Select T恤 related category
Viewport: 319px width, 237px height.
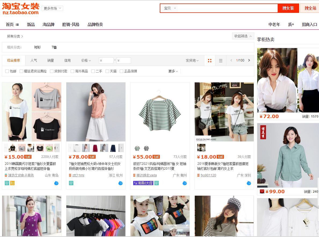click(54, 48)
